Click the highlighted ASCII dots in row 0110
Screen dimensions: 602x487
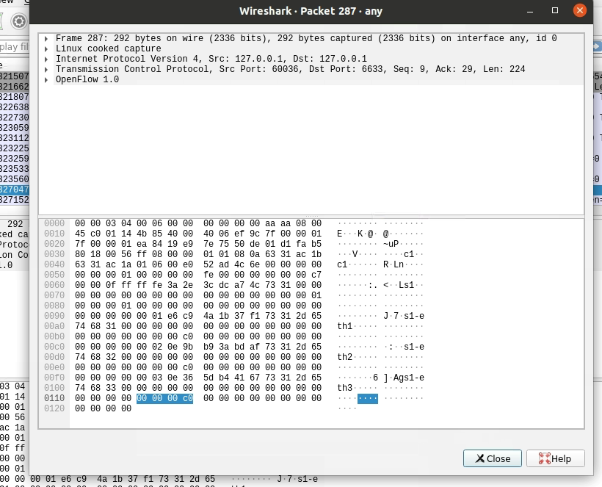pyautogui.click(x=368, y=398)
